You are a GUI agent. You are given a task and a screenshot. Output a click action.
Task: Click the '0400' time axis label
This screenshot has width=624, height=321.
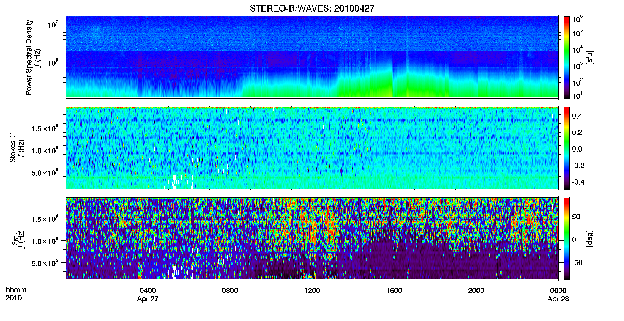coord(148,291)
